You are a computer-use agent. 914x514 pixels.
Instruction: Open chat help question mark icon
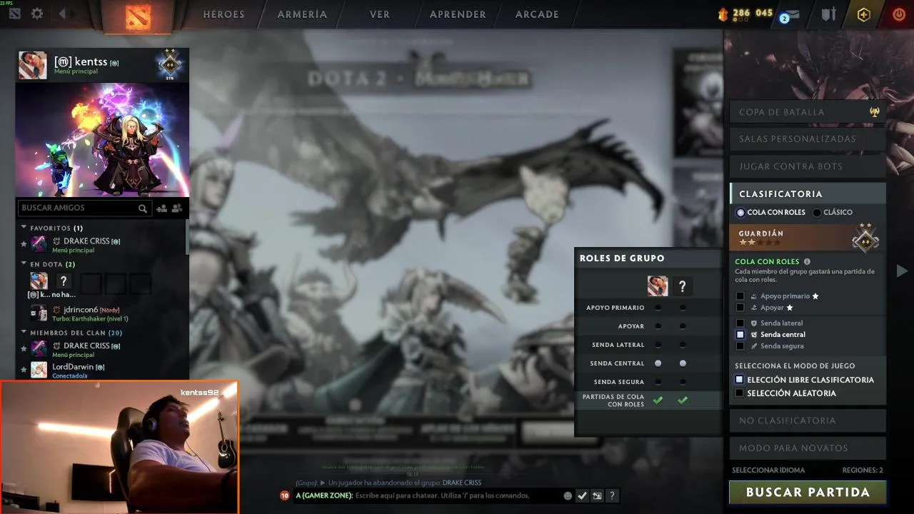coord(612,495)
